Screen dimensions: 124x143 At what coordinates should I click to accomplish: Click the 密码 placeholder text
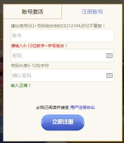tap(17, 55)
